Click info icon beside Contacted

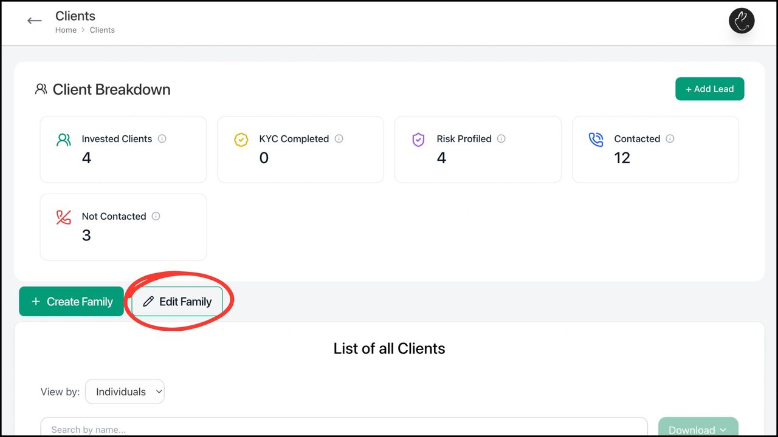coord(670,138)
